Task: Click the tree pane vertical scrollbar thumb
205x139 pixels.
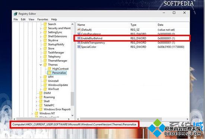Action: pyautogui.click(x=72, y=99)
